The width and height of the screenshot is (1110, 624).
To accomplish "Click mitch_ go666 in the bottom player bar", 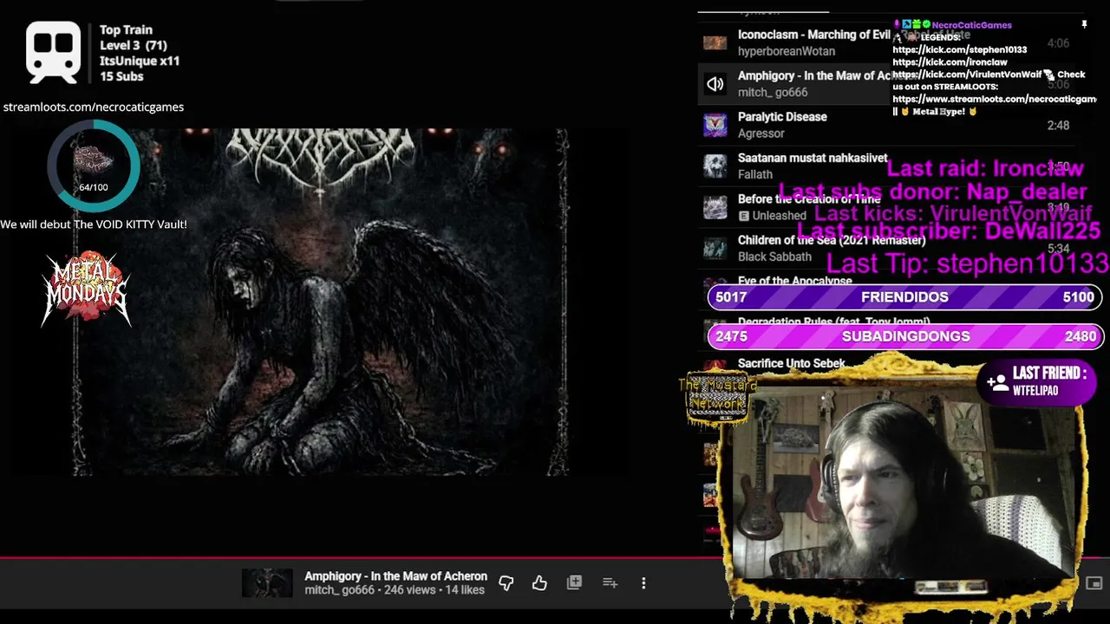I will (339, 590).
